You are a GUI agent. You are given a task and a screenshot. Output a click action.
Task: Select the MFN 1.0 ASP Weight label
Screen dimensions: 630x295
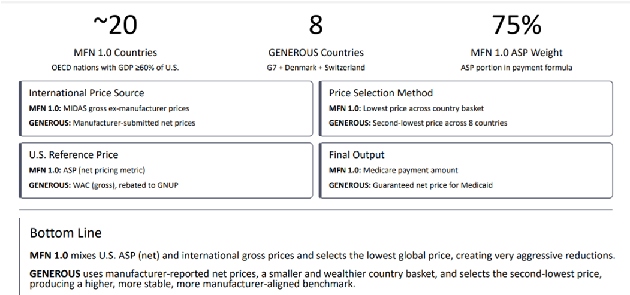pos(516,53)
